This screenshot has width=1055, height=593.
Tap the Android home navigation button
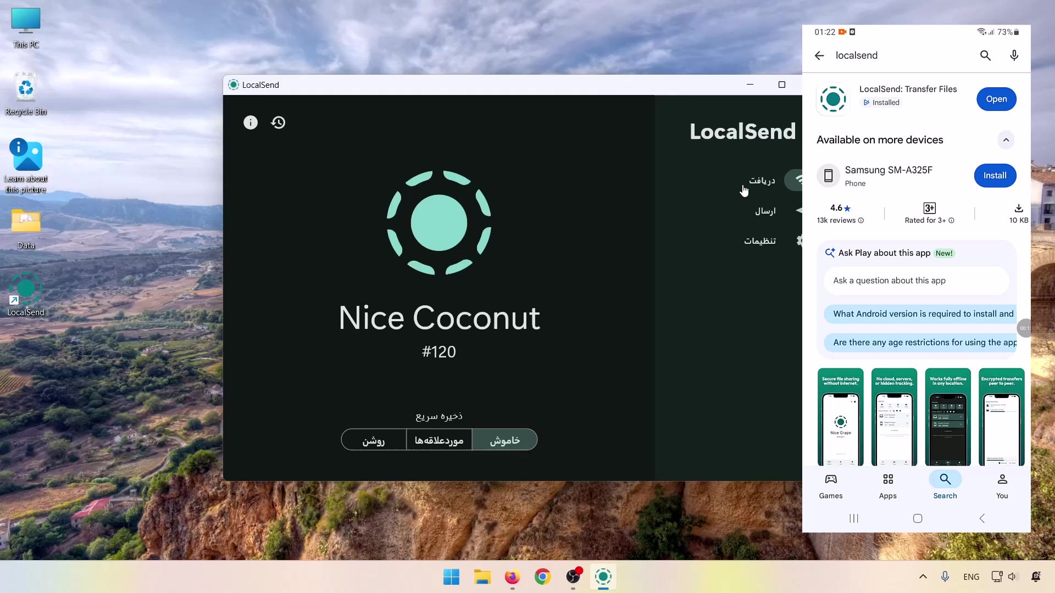(918, 518)
